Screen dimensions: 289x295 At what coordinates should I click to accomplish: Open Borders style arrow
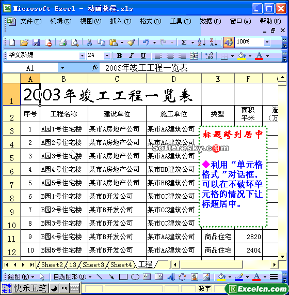(233, 56)
